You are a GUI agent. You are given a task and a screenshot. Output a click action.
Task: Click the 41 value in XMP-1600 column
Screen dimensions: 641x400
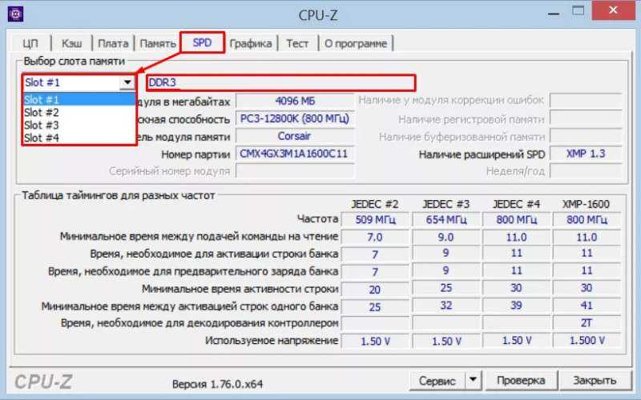(x=587, y=306)
